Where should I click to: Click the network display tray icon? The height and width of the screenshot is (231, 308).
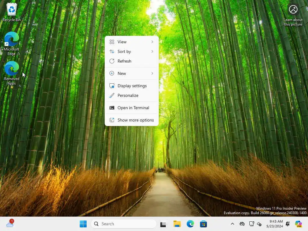[252, 224]
